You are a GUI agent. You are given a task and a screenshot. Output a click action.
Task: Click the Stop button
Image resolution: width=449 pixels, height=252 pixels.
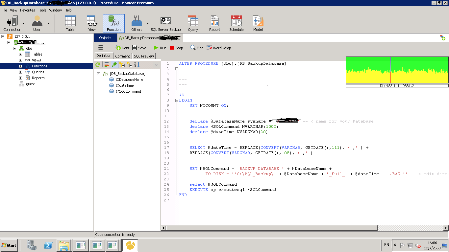[x=176, y=48]
